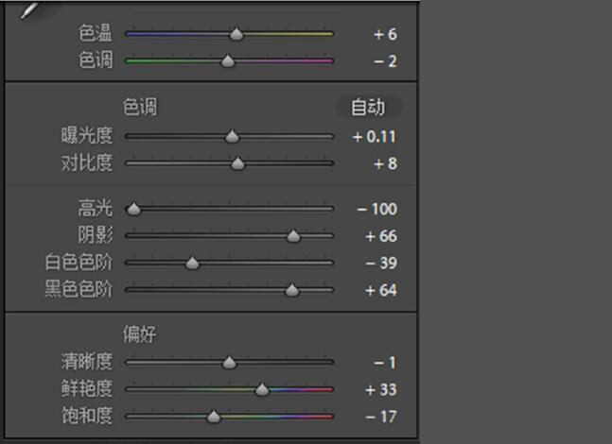Click the 偏好 section heading

click(x=140, y=334)
